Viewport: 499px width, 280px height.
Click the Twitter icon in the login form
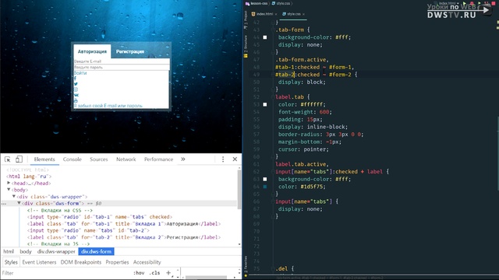[76, 84]
